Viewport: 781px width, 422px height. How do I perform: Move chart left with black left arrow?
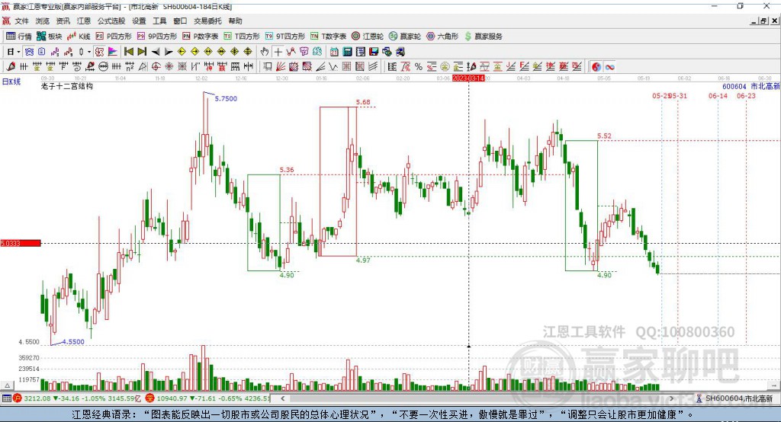pyautogui.click(x=156, y=52)
